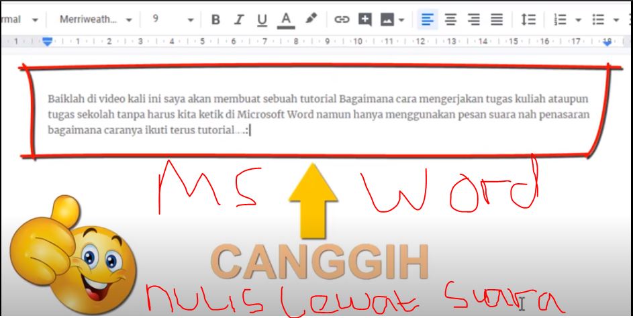Place cursor after 'tutorial' at paragraph end

tap(234, 130)
